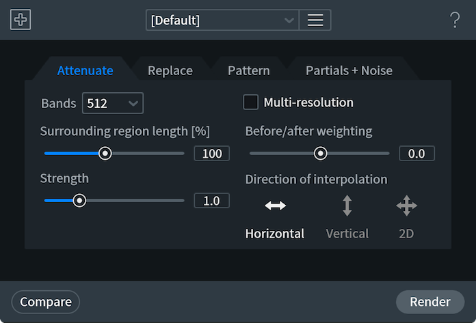Open the [Default] preset dropdown
This screenshot has width=476, height=323.
click(222, 20)
